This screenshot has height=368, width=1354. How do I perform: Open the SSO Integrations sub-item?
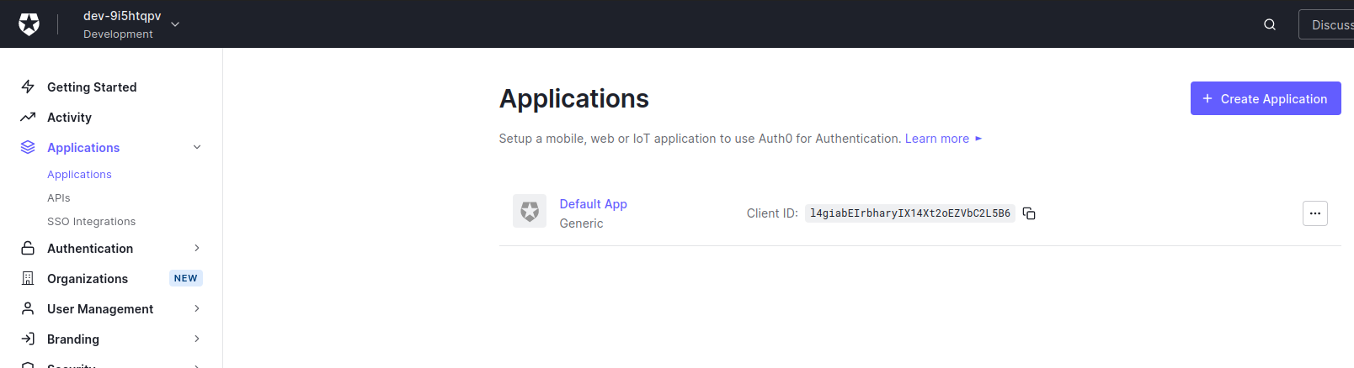[91, 221]
